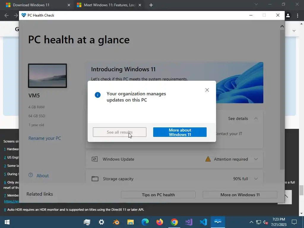Click the VM5 PC thumbnail image

[x=47, y=76]
